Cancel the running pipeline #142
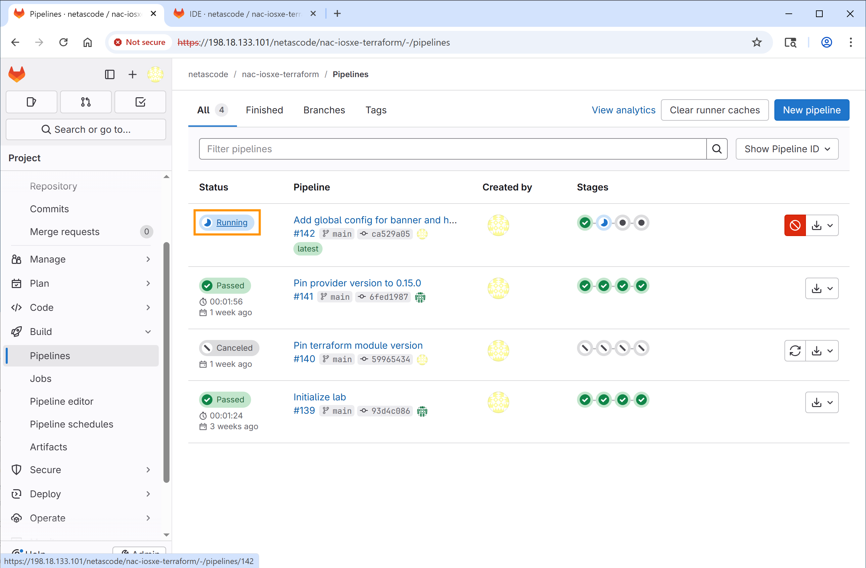 tap(795, 225)
